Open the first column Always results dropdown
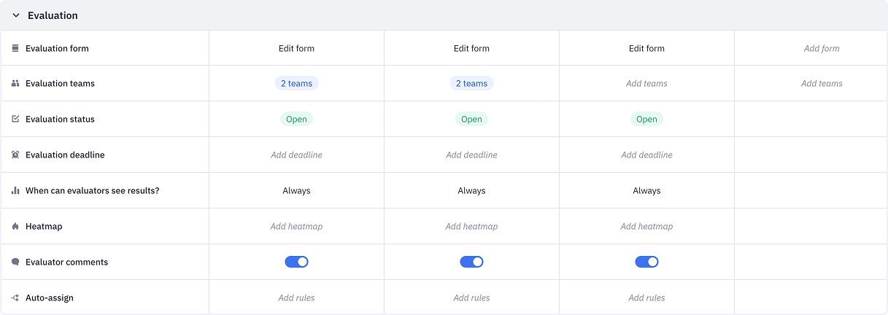This screenshot has width=888, height=315. click(x=296, y=190)
